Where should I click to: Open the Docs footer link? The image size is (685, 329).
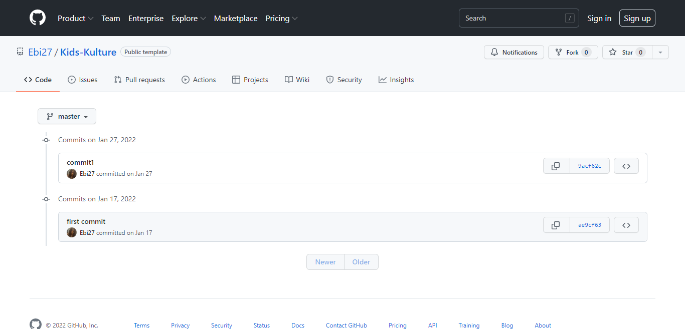(x=298, y=325)
